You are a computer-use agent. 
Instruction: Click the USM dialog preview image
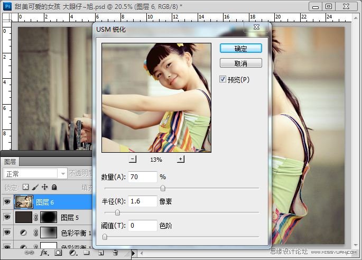coord(156,97)
